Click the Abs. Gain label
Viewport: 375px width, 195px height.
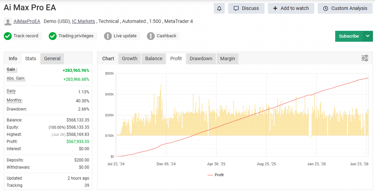(16, 78)
